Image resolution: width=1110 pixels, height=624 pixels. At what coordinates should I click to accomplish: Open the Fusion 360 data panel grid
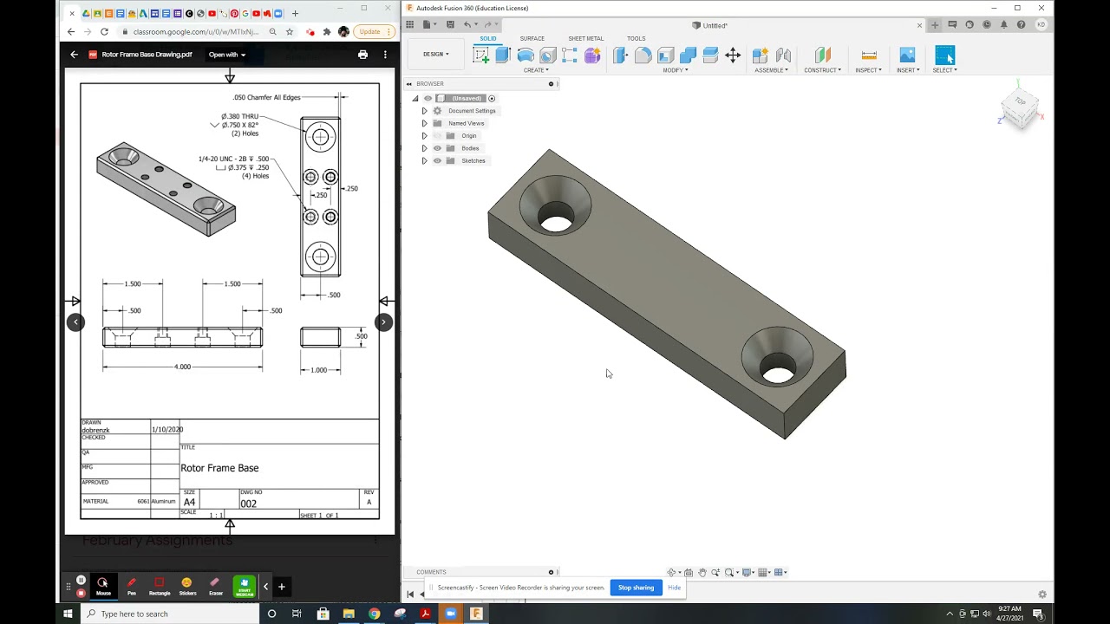[x=410, y=25]
